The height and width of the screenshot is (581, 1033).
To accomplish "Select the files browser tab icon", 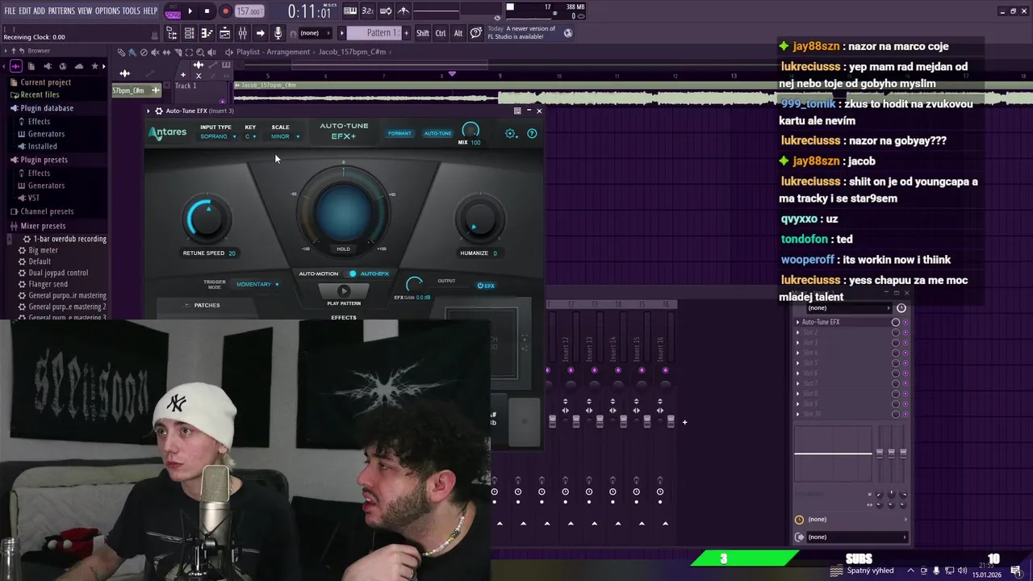I will pyautogui.click(x=31, y=66).
